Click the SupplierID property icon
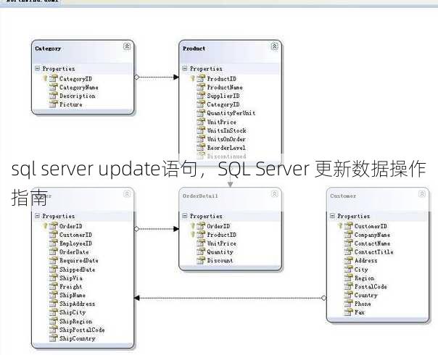This screenshot has height=355, width=438. tap(201, 96)
